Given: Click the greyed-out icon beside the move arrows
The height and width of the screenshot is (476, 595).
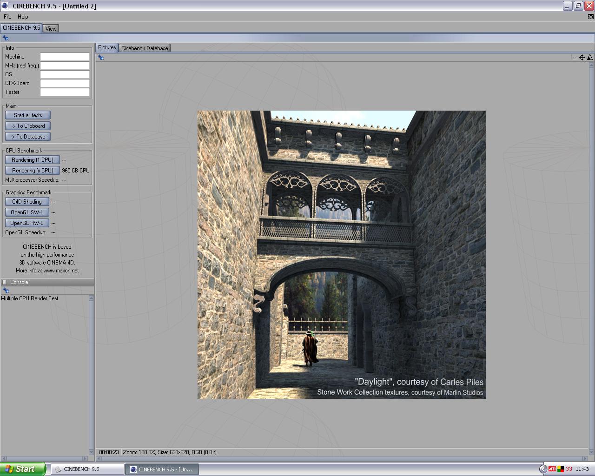Looking at the screenshot, I should click(x=574, y=58).
